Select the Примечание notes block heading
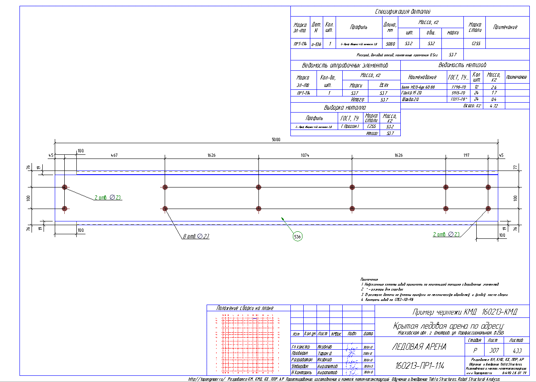Screen dimensions: 536x382 point(369,280)
